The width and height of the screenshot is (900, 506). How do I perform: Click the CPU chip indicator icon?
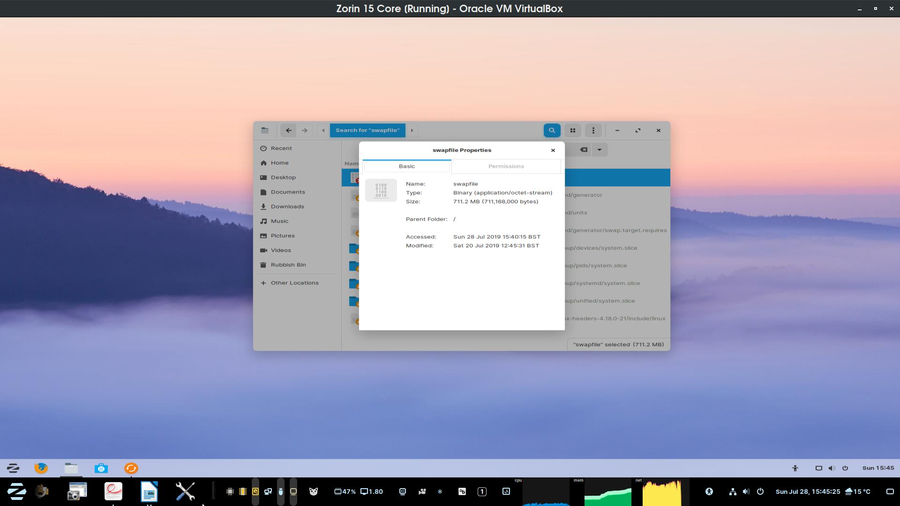(x=230, y=491)
